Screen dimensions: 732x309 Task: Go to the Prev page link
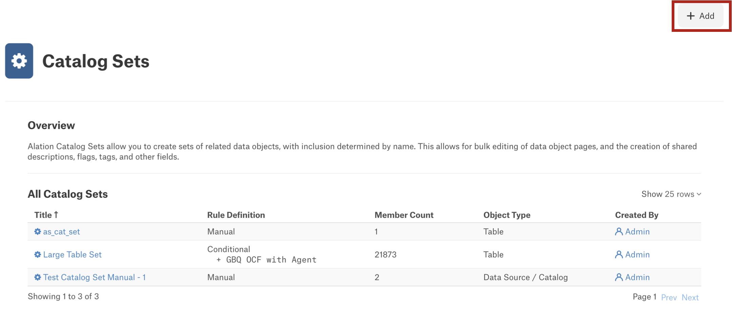point(669,297)
